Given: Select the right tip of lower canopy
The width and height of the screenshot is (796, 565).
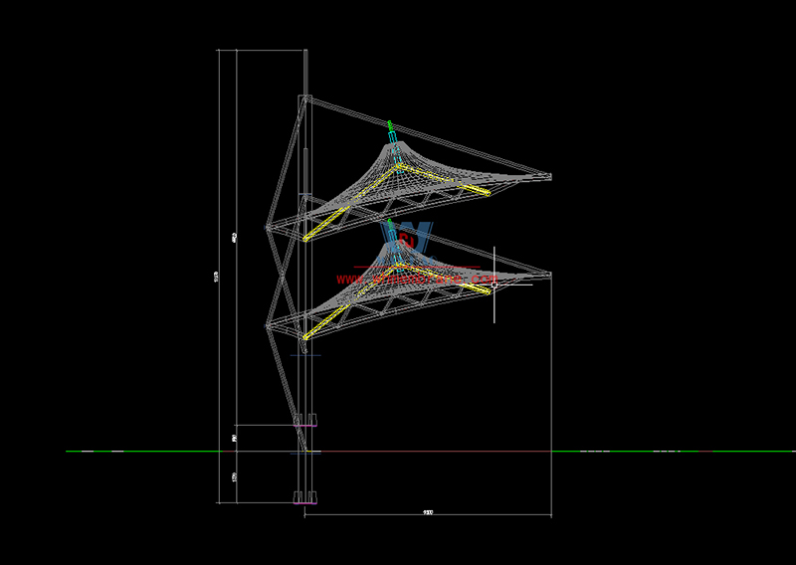Looking at the screenshot, I should (549, 274).
